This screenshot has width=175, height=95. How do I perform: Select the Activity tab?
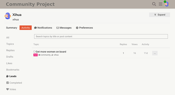tap(26, 28)
